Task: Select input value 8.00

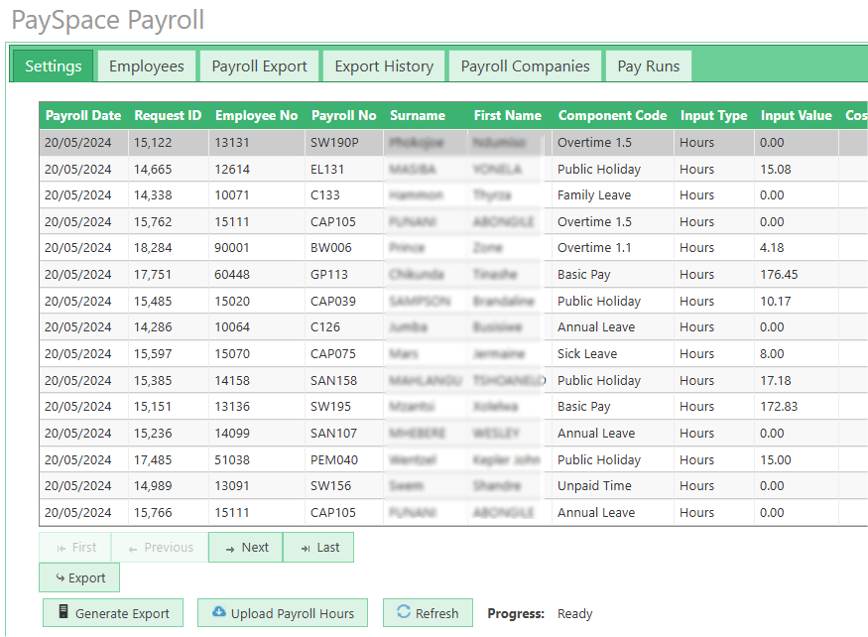Action: click(796, 353)
